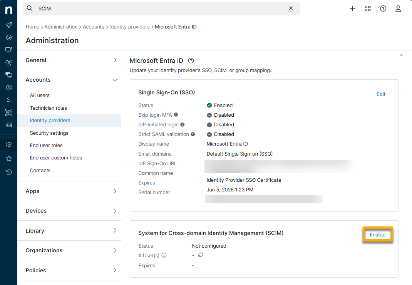This screenshot has width=412, height=285.
Task: Click help icon beside Microsoft Entra ID heading
Action: pyautogui.click(x=191, y=60)
